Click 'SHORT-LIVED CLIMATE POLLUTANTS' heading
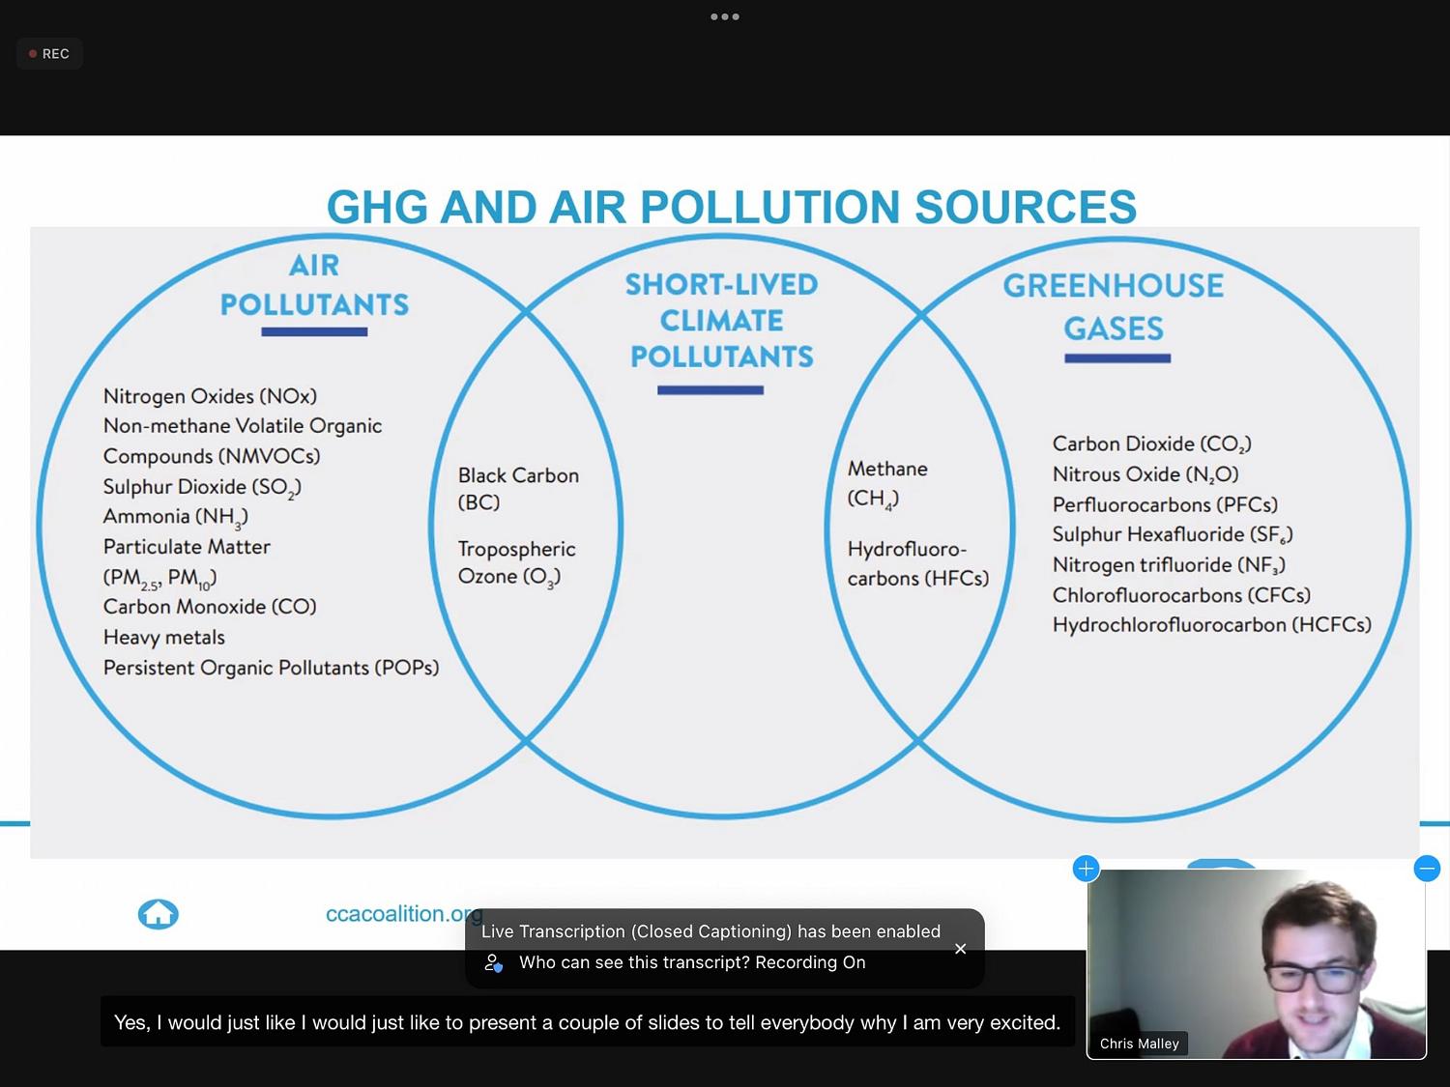 coord(722,320)
